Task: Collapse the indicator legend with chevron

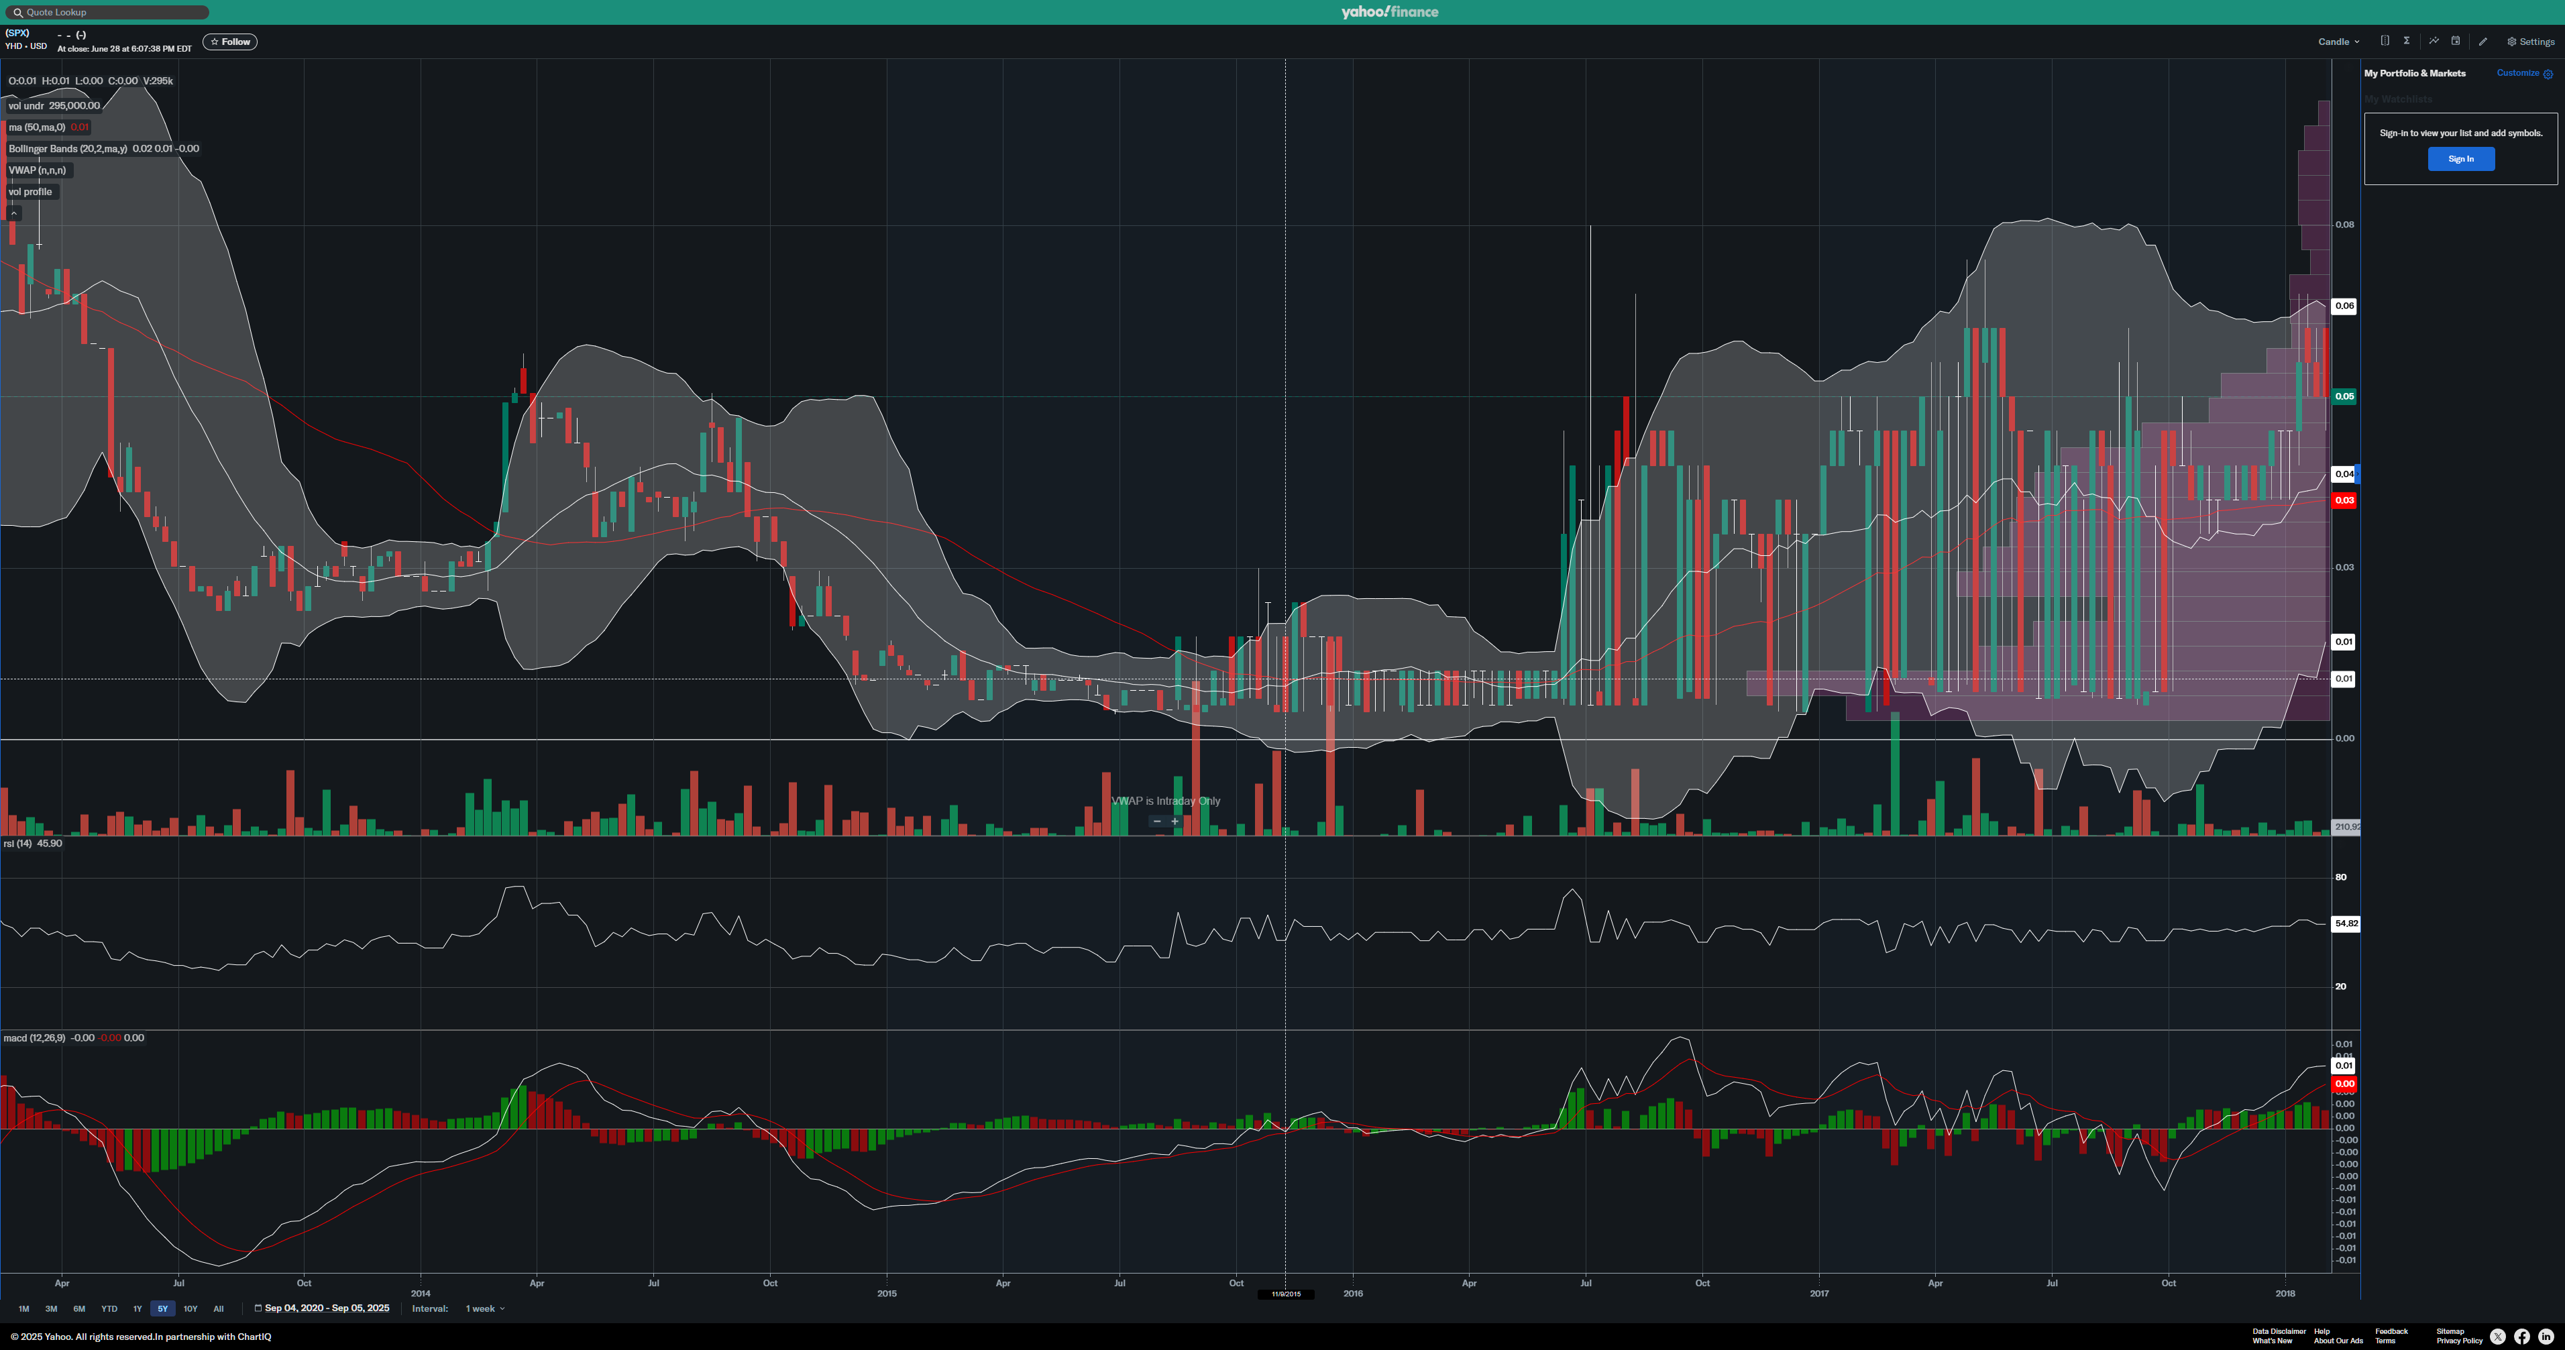Action: pos(14,213)
